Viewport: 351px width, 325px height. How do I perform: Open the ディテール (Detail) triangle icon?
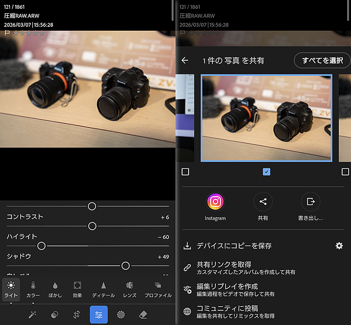tap(103, 289)
